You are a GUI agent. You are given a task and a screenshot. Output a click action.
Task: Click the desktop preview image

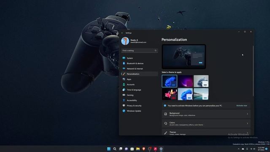click(184, 57)
